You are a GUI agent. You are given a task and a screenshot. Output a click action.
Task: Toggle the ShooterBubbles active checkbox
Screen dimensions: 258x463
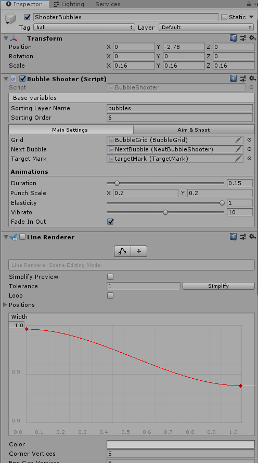pyautogui.click(x=27, y=17)
